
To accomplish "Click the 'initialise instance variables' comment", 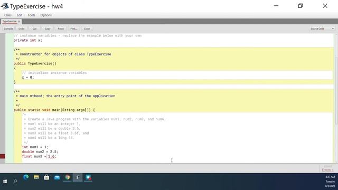I will click(54, 73).
